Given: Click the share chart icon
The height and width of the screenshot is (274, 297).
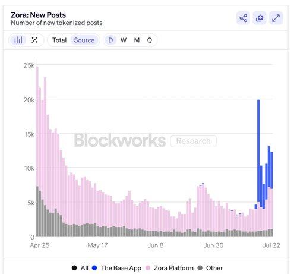Looking at the screenshot, I should tap(243, 18).
